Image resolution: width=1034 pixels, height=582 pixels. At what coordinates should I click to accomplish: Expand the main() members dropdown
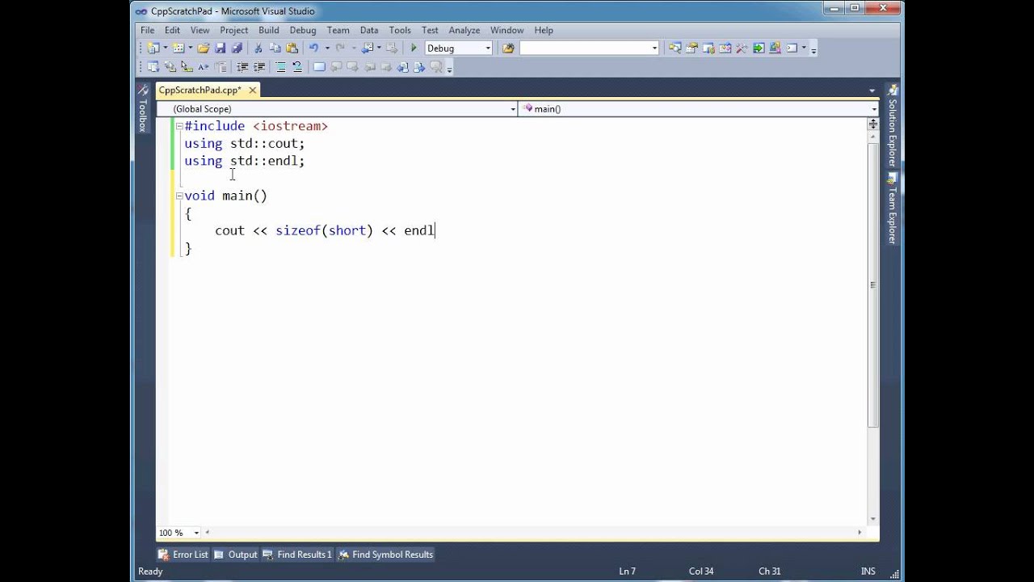[x=874, y=109]
